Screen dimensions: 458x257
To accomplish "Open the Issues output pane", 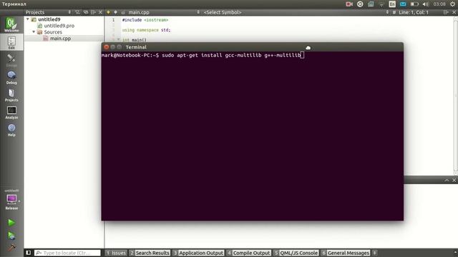I will tap(116, 253).
